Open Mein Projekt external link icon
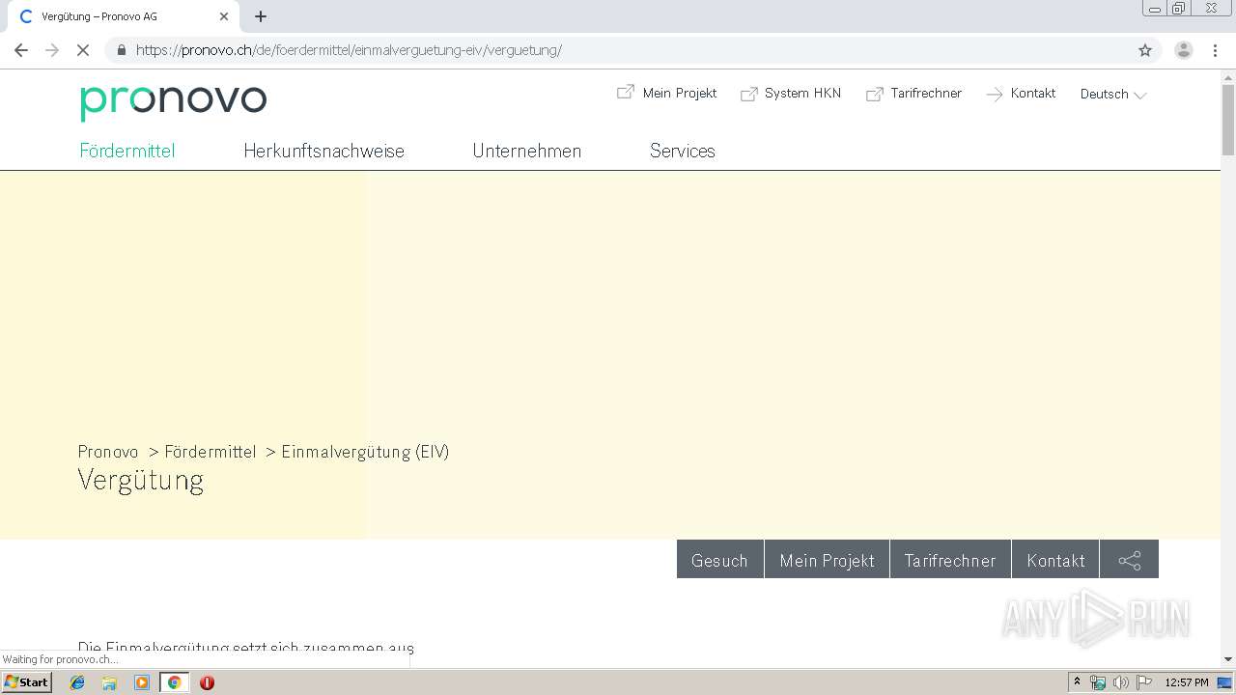The height and width of the screenshot is (695, 1236). 626,93
